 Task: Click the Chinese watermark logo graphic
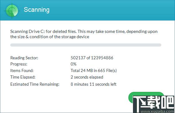coord(154,104)
